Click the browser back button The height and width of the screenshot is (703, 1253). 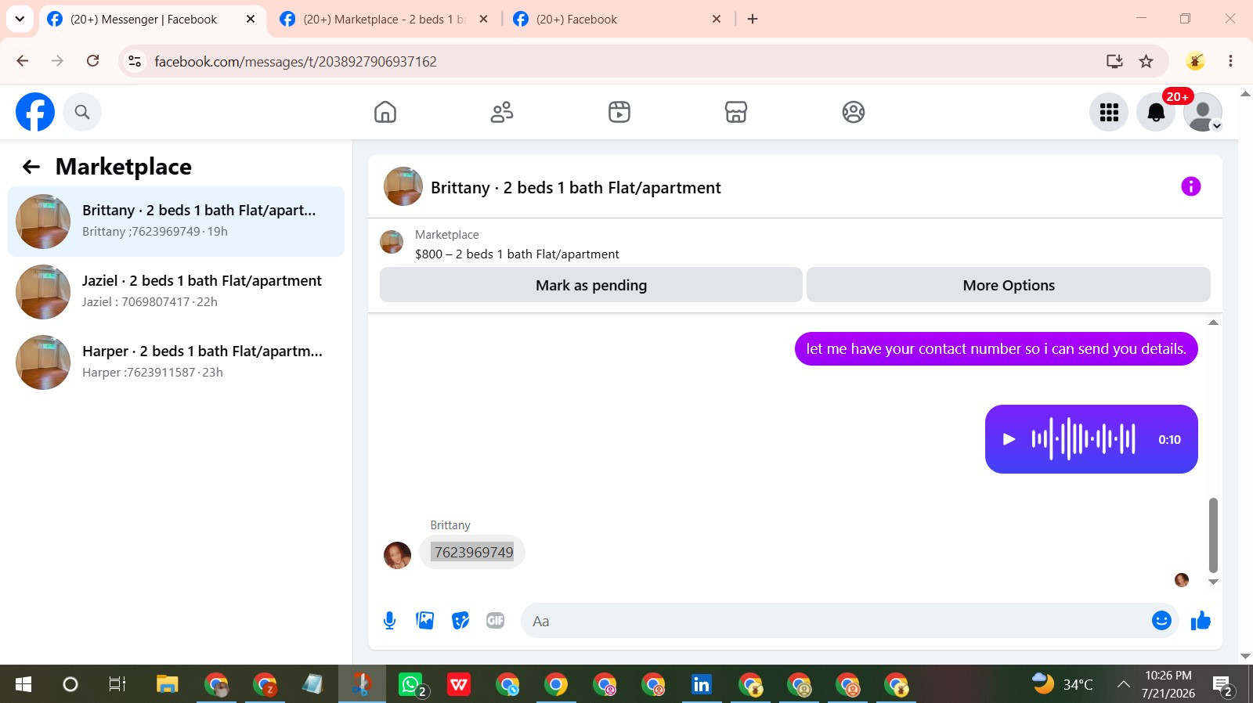(23, 61)
